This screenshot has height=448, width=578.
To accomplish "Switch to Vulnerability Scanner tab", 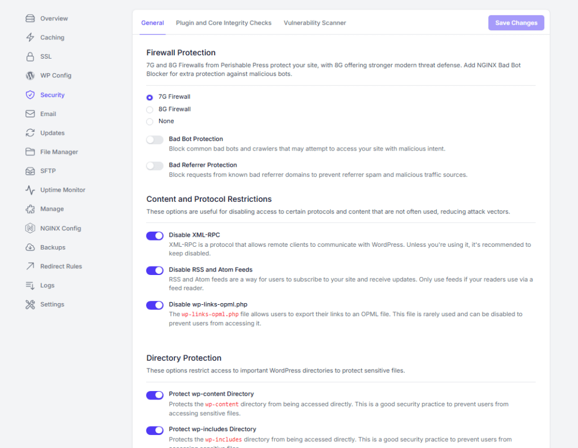I will 314,23.
